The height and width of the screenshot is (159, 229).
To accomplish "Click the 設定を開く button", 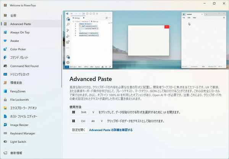I will [x=79, y=130].
